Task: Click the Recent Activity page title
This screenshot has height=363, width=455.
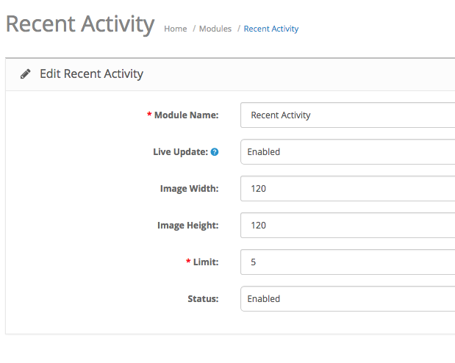Action: 80,24
